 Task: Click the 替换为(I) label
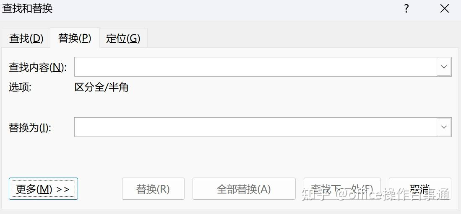30,128
